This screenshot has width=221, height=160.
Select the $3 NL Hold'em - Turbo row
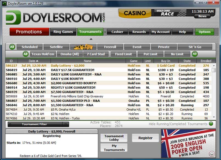[108, 118]
